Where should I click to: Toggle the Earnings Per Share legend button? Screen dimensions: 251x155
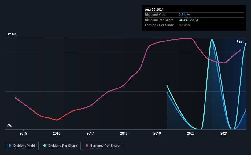tap(102, 146)
